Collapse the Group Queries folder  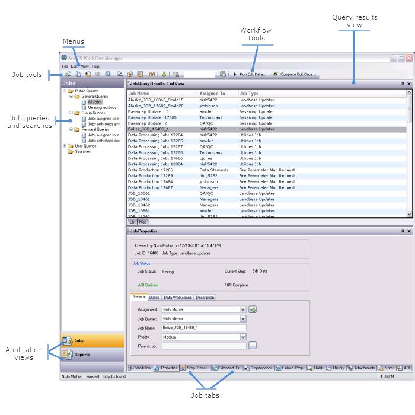71,113
